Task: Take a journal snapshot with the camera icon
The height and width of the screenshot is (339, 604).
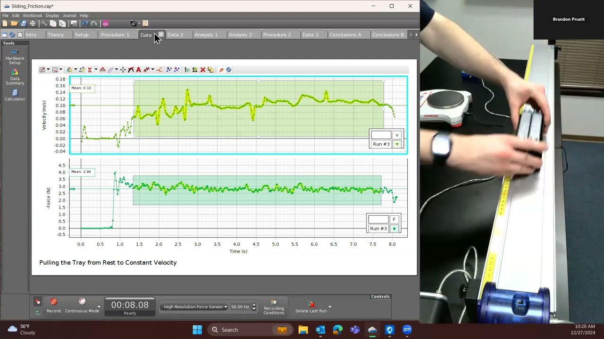Action: pos(134,23)
